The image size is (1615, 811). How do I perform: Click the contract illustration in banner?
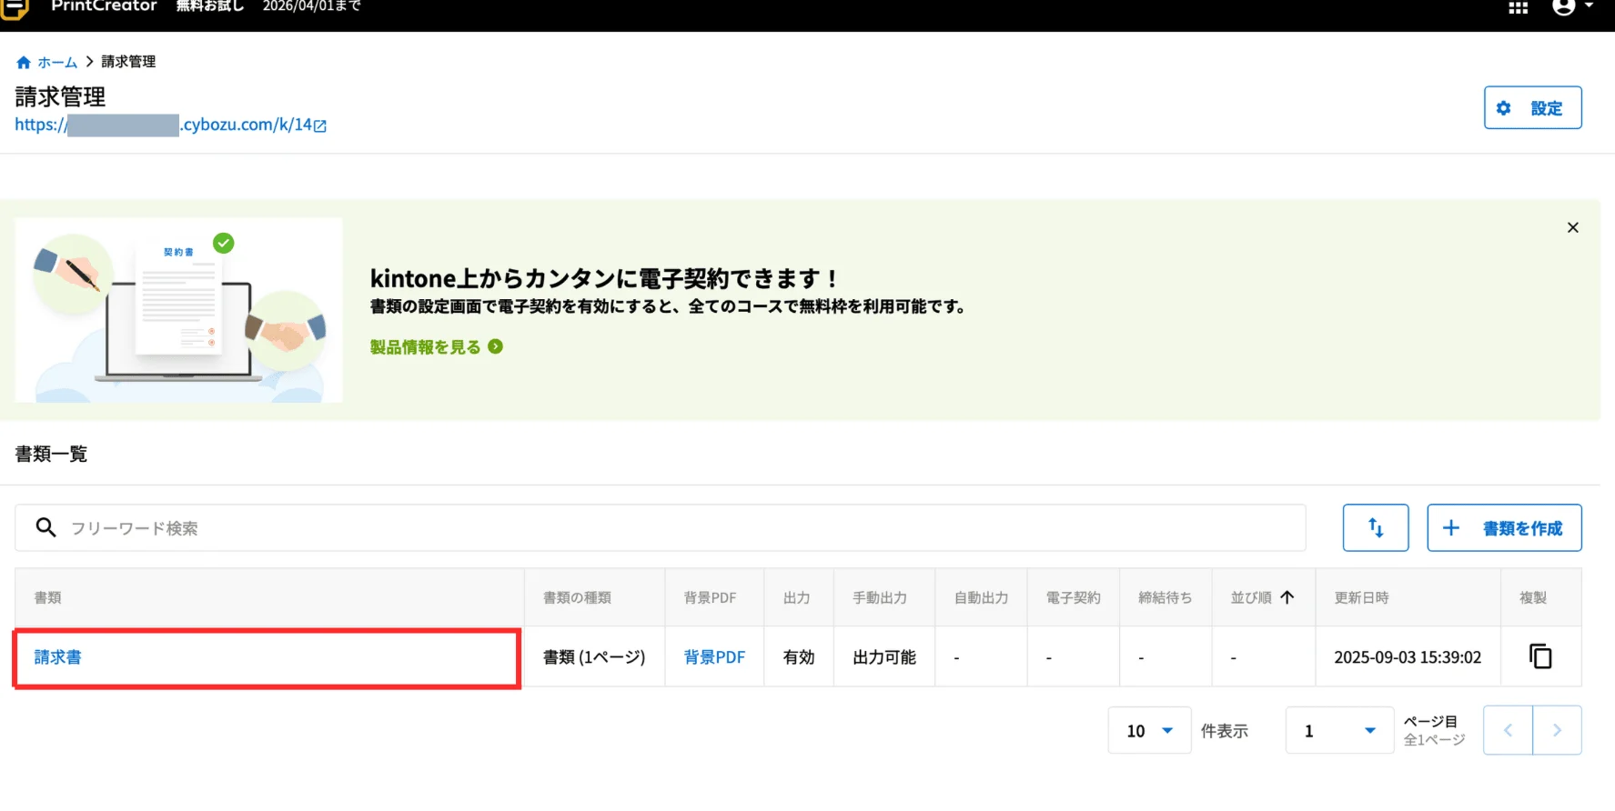pyautogui.click(x=178, y=310)
